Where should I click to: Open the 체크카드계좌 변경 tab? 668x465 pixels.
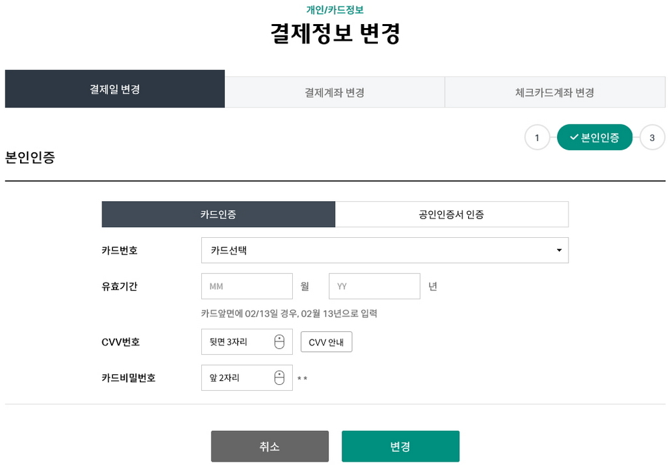[x=555, y=92]
